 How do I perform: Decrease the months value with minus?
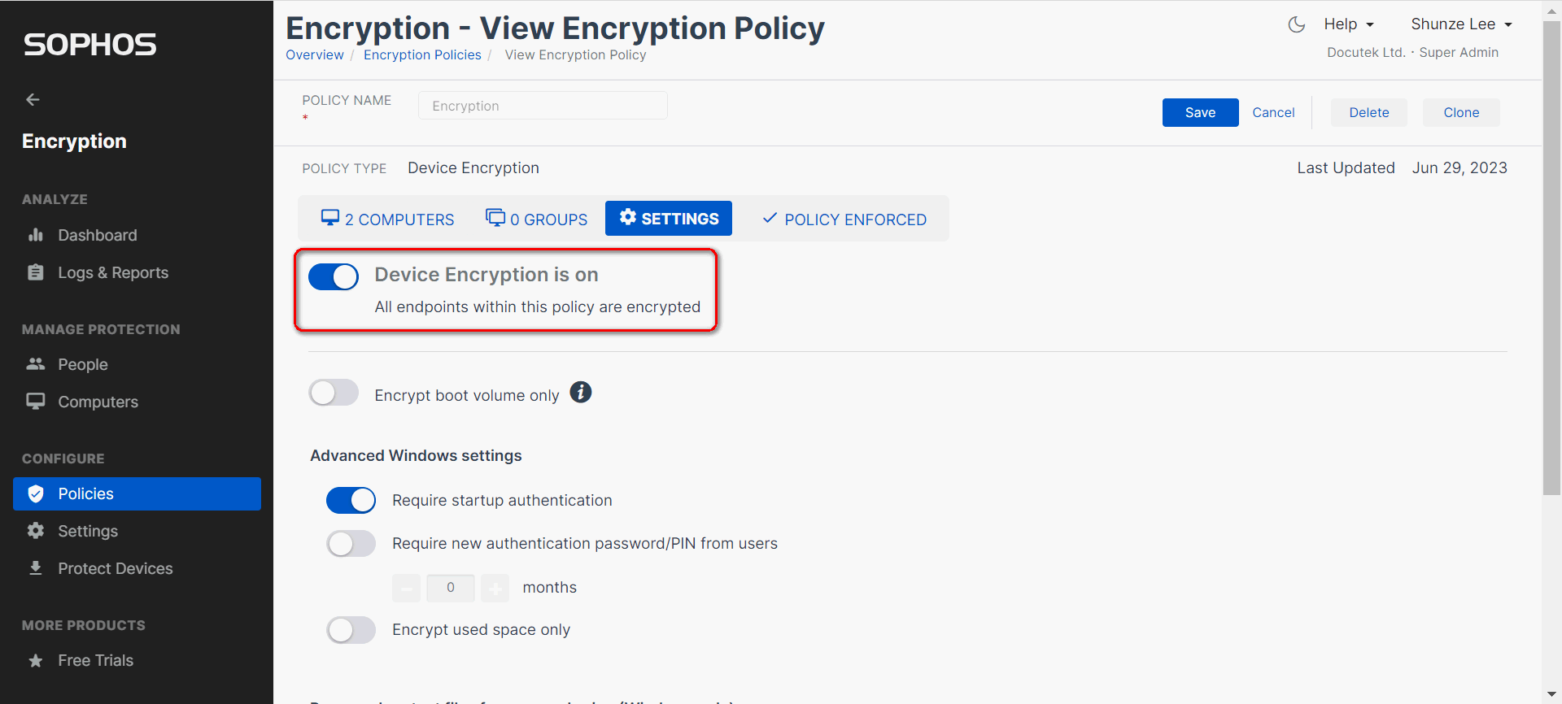[406, 587]
